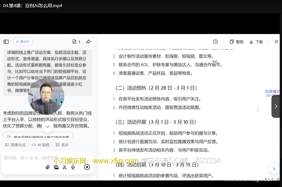Open the document count icon
282x187 pixels.
click(76, 42)
